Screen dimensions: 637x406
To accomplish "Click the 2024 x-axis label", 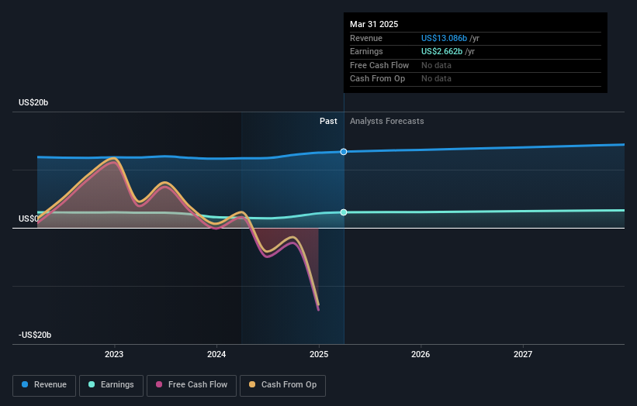I will 216,355.
